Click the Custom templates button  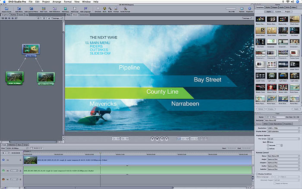tap(278, 12)
